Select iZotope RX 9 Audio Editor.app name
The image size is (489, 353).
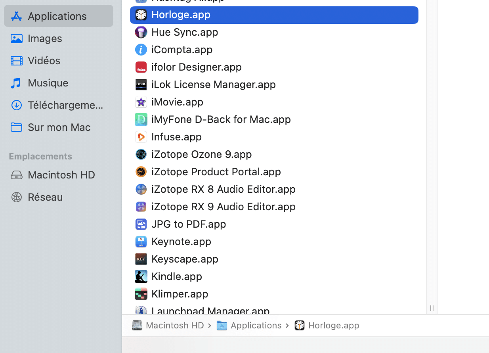point(223,207)
